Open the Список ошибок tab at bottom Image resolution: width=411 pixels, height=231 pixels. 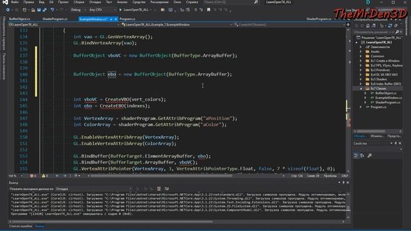[21, 226]
